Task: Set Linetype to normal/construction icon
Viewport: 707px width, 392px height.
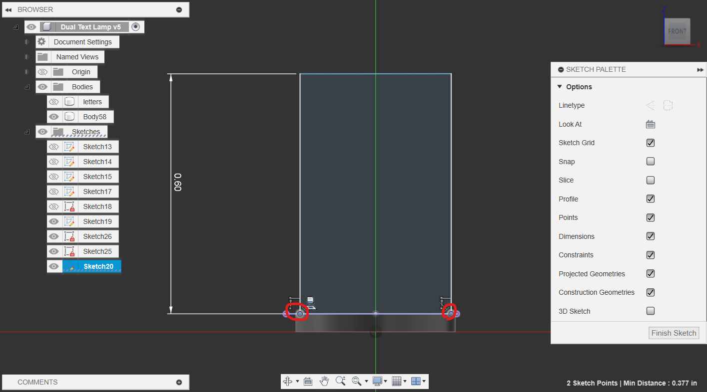Action: click(650, 105)
